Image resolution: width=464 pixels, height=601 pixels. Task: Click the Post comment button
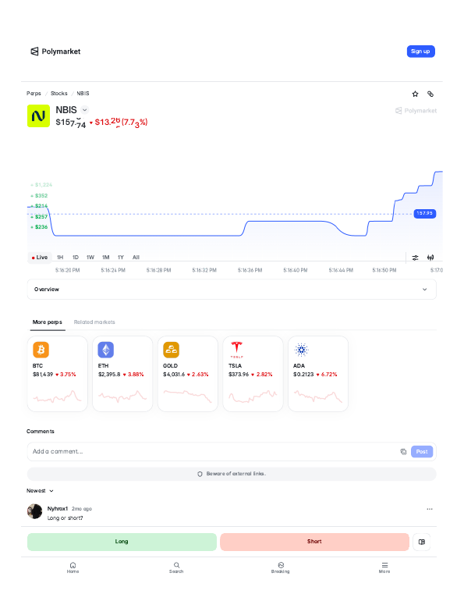[x=422, y=451]
